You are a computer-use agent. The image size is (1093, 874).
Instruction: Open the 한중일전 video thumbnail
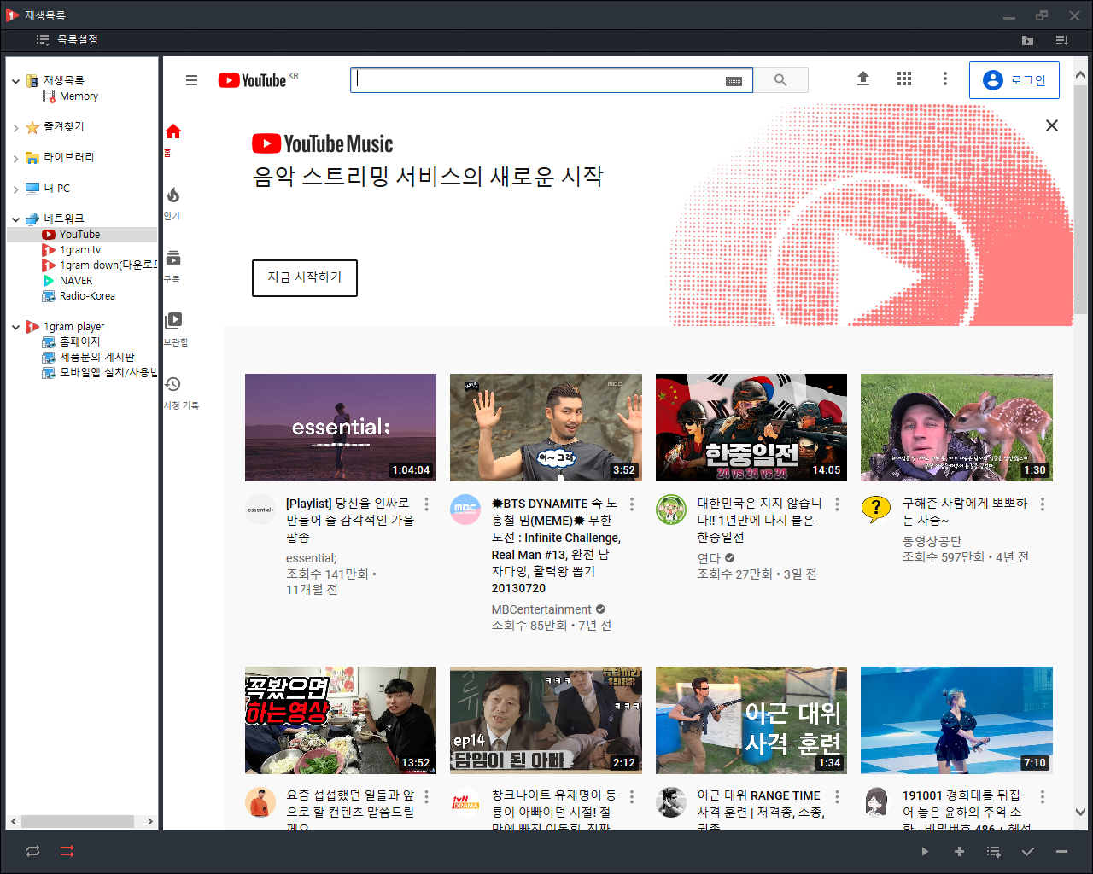tap(751, 428)
